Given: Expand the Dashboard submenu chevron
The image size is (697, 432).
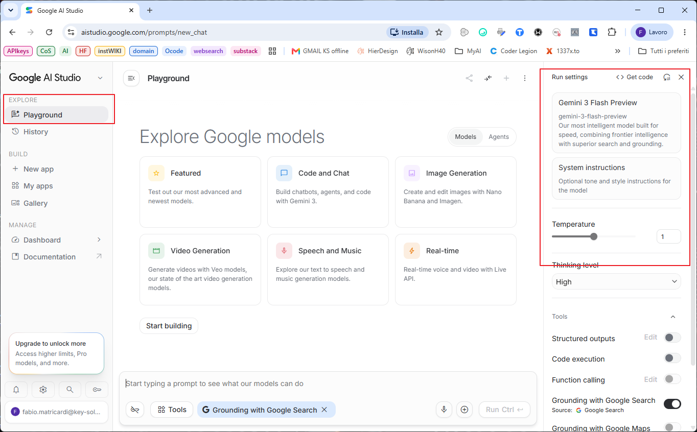Looking at the screenshot, I should 99,240.
